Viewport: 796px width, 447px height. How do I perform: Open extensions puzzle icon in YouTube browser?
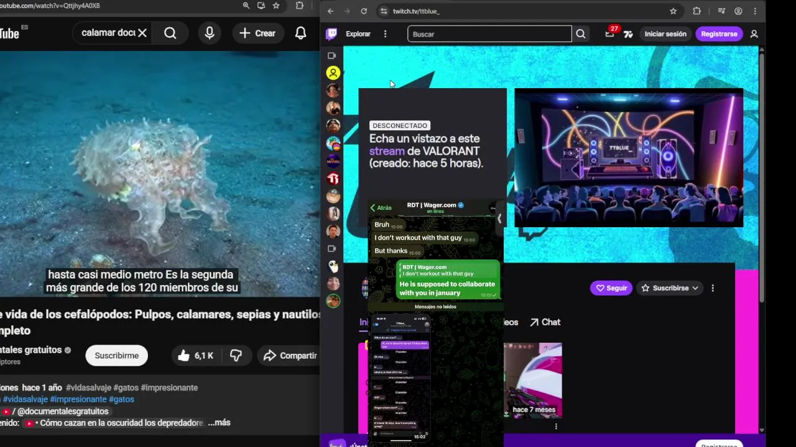pos(300,6)
